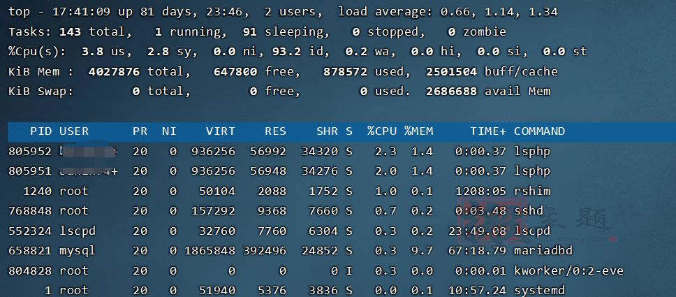This screenshot has height=297, width=676.
Task: Click the kworker/0:2-eve command name
Action: pyautogui.click(x=568, y=270)
